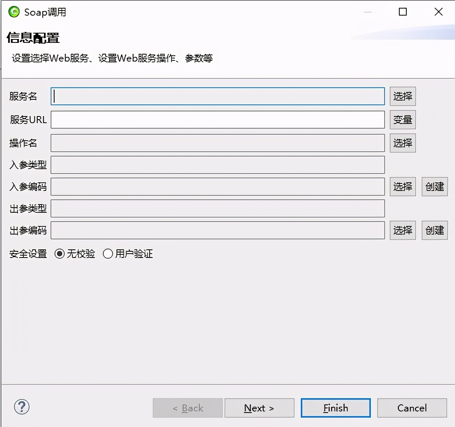Viewport: 455px width, 427px height.
Task: Click 变量 button beside 服务URL
Action: pyautogui.click(x=402, y=120)
